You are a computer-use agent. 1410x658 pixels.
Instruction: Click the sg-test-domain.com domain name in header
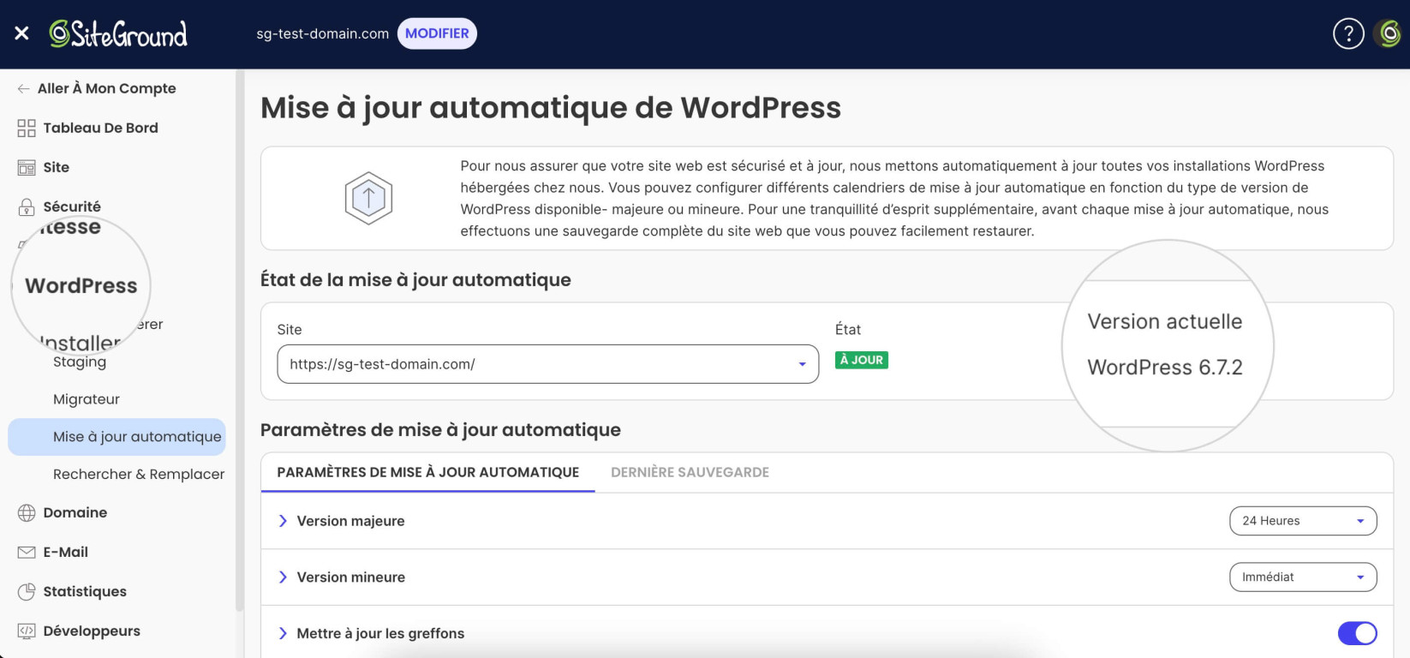[x=322, y=33]
